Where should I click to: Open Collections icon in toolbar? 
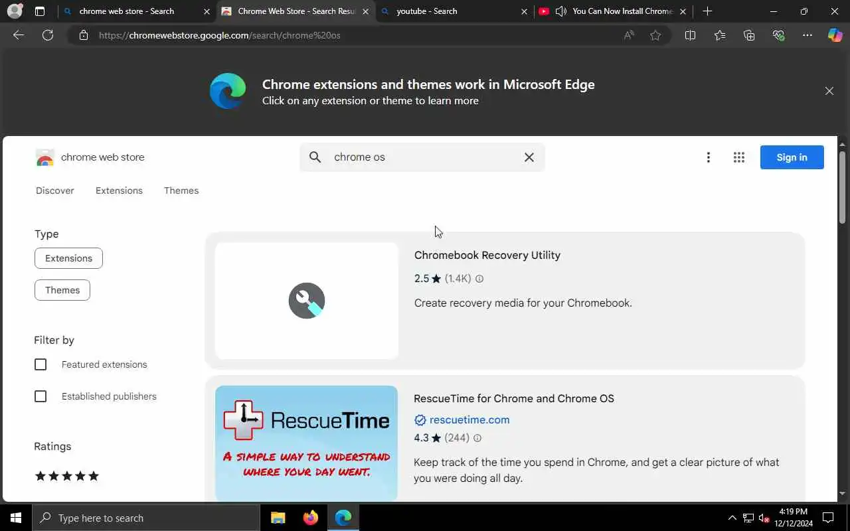(x=749, y=35)
